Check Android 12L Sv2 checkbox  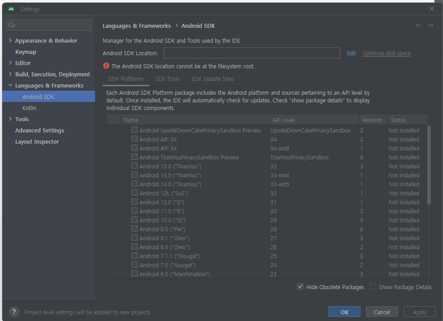(x=135, y=193)
